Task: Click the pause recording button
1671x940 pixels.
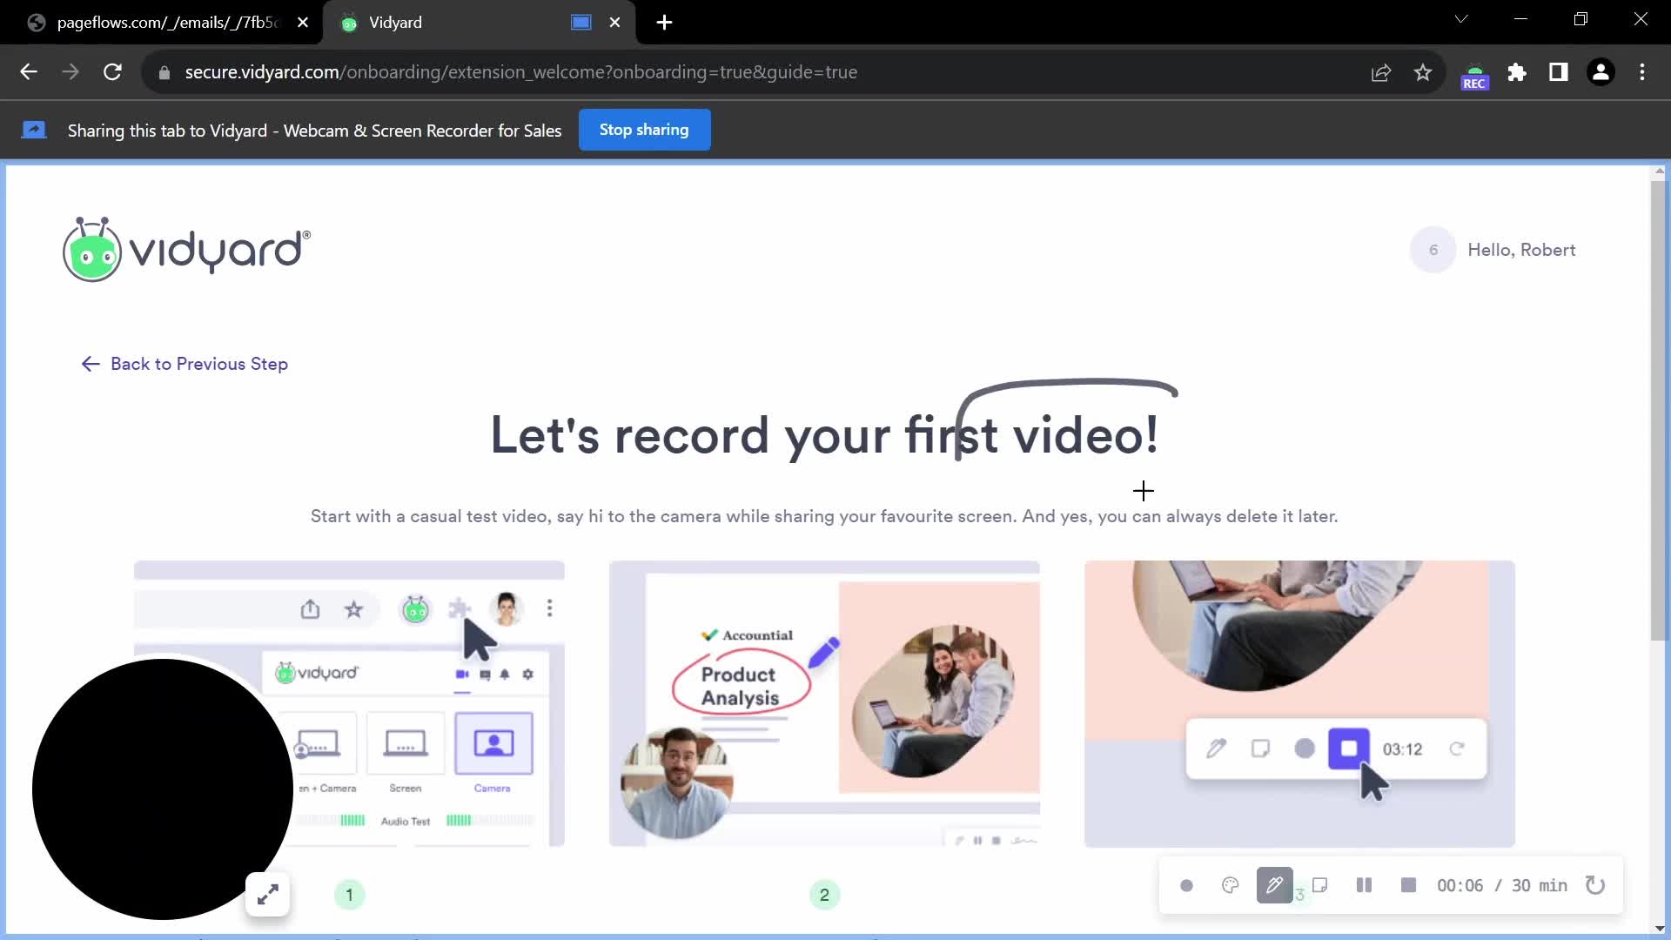Action: [1365, 885]
